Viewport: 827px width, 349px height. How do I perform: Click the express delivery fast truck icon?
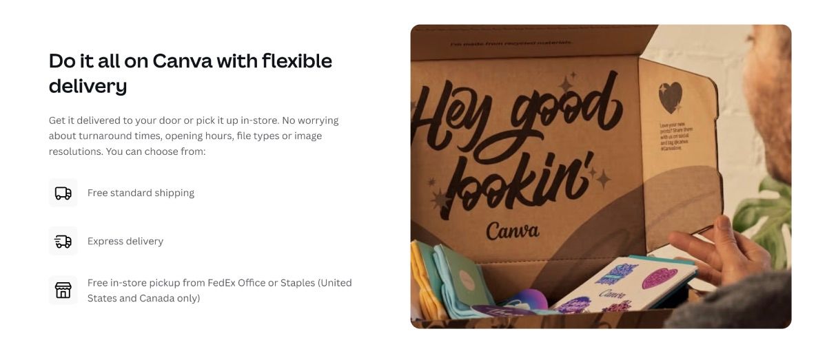coord(63,241)
